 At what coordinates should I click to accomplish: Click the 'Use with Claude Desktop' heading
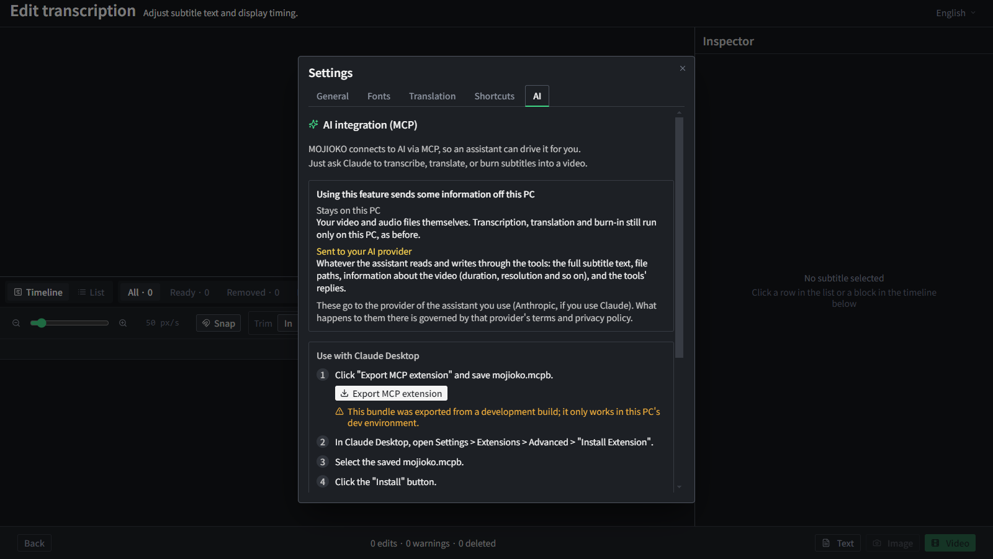[368, 356]
